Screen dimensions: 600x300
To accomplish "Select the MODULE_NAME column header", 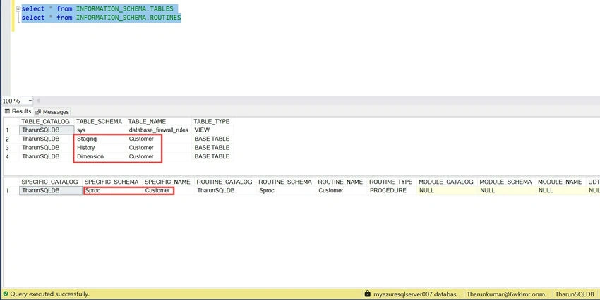I will [x=560, y=182].
